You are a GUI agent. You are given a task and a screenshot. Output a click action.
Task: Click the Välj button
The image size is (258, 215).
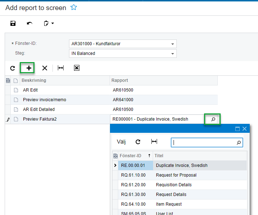click(x=121, y=142)
